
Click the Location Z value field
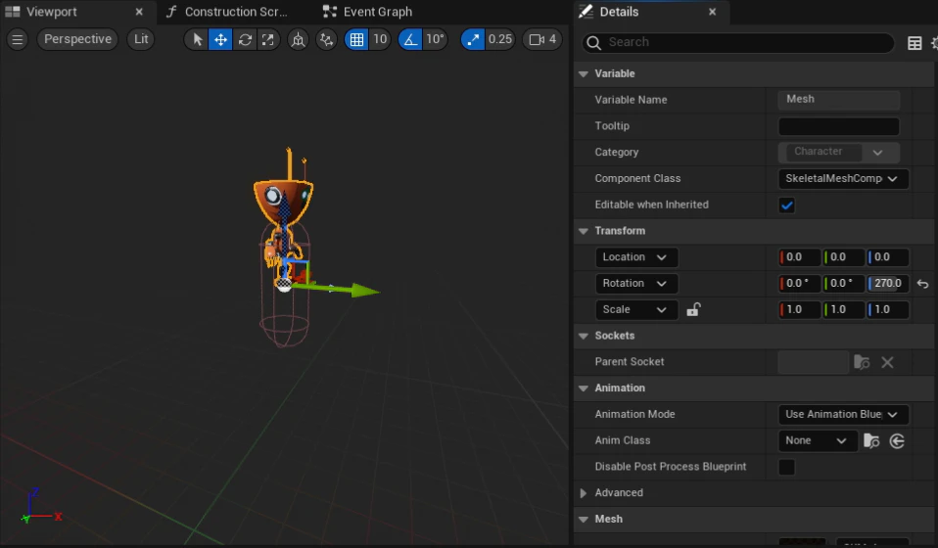(888, 257)
